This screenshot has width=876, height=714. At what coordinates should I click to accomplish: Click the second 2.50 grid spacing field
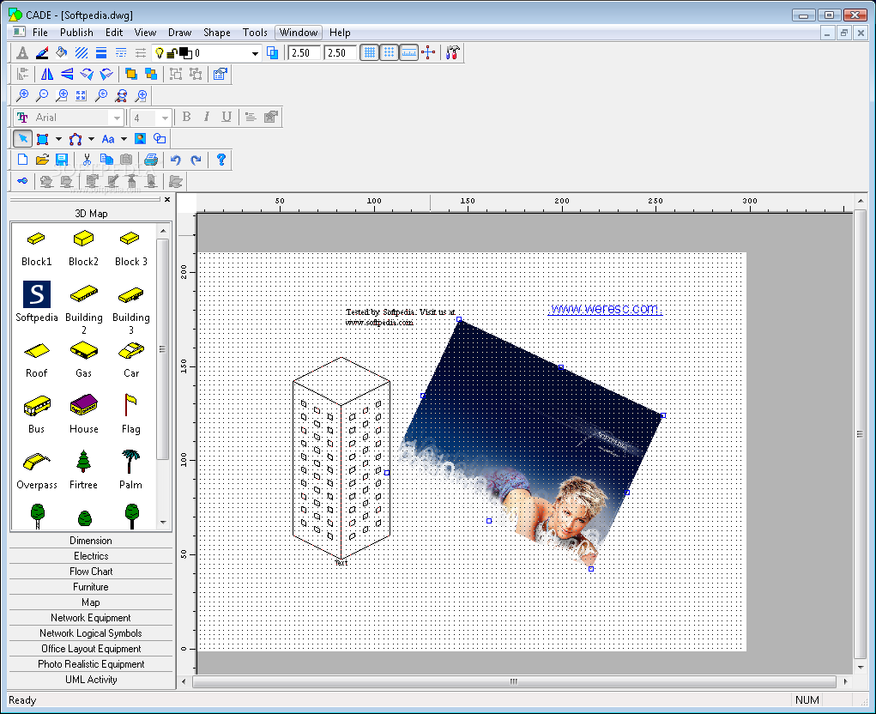[341, 53]
